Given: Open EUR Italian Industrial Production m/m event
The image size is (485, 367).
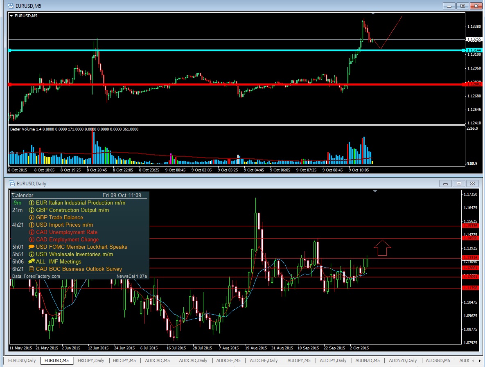Looking at the screenshot, I should pos(80,203).
